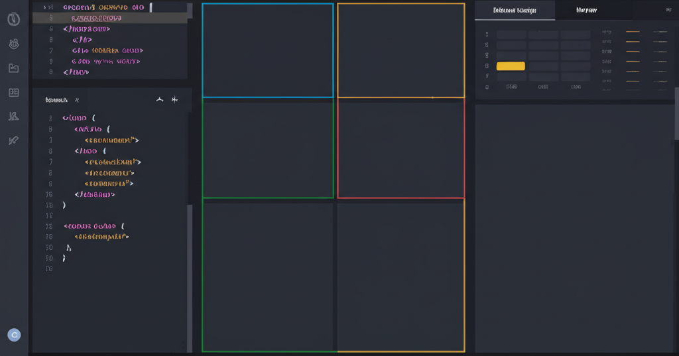Switch to the second tab in the right panel
Viewport: 679px width, 356px height.
click(x=586, y=11)
